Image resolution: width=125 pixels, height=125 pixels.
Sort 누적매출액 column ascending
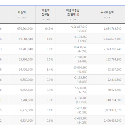tap(105, 17)
